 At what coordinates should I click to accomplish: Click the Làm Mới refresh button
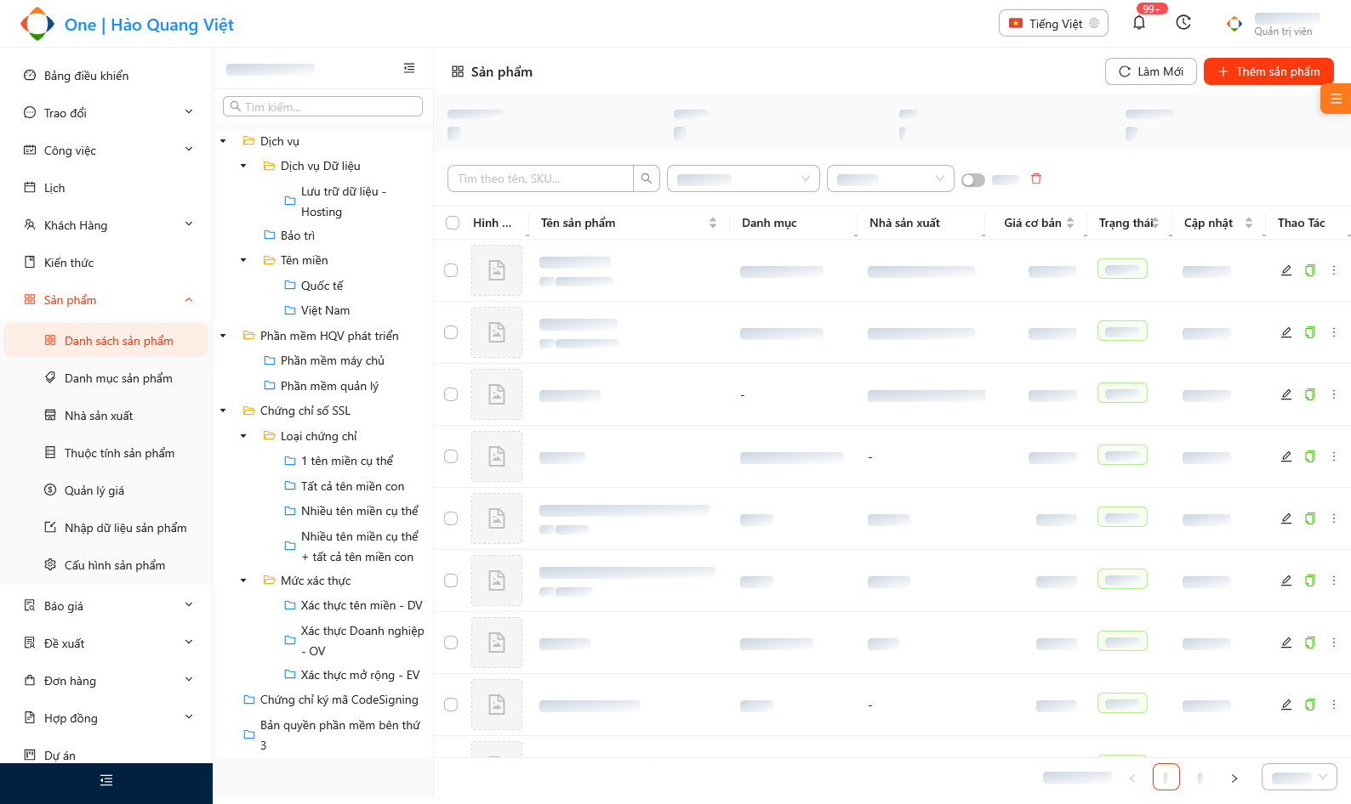click(1151, 71)
